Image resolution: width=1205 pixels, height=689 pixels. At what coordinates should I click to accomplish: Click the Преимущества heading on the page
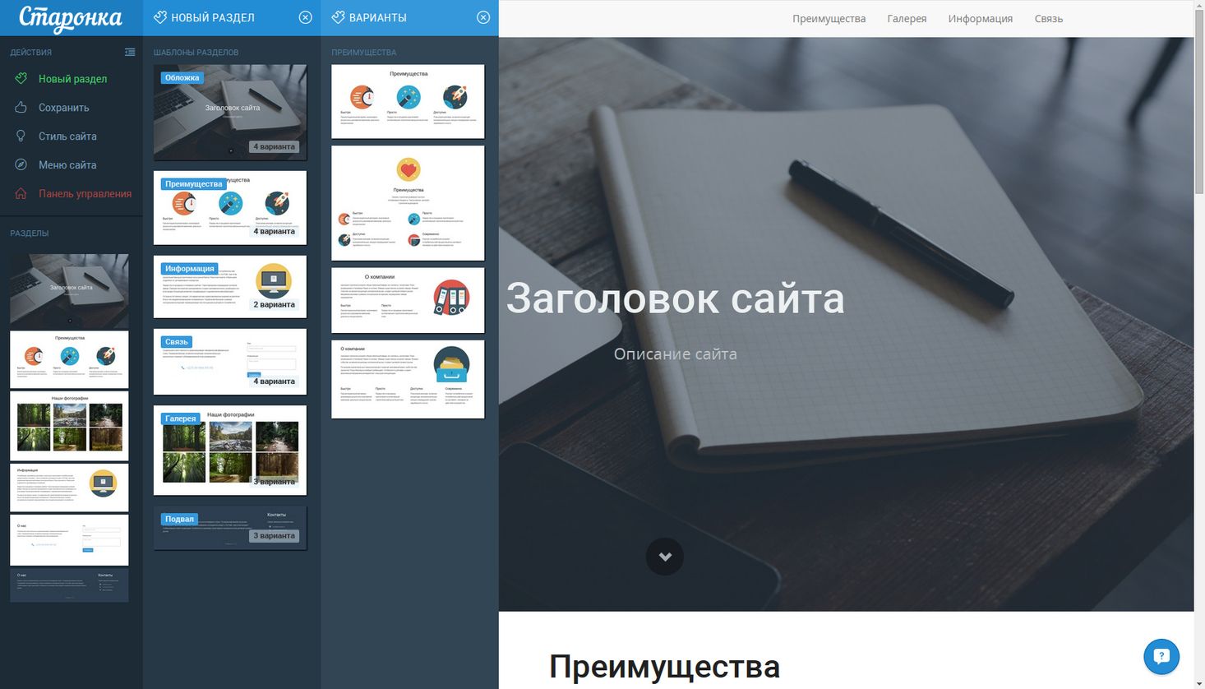click(664, 667)
